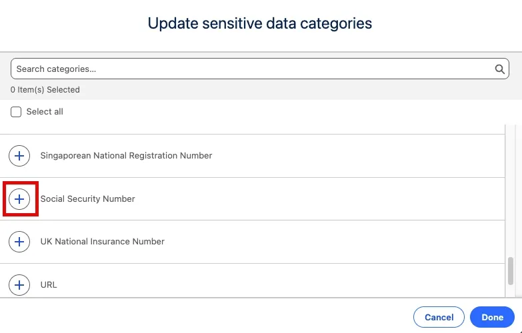522x333 pixels.
Task: Add UK National Insurance Number via plus icon
Action: (19, 242)
